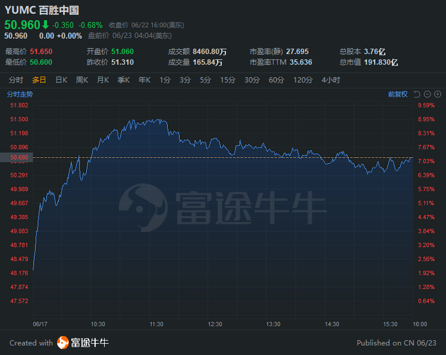This screenshot has height=355, width=446.
Task: Click the 11:30 time axis label
Action: tap(156, 324)
